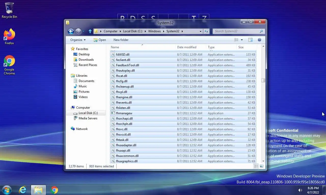The image size is (326, 195).
Task: Click Windows in the address breadcrumb
Action: 155,31
